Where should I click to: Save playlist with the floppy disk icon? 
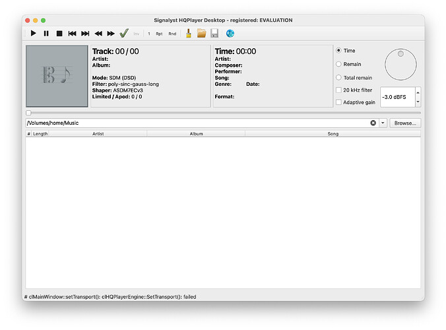[214, 33]
